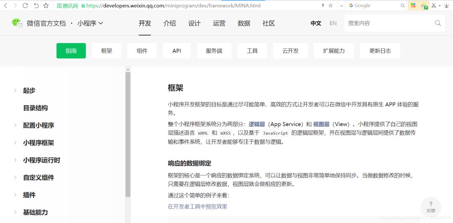Open the 自定义组件 sidebar entry text
The image size is (453, 223).
point(39,177)
